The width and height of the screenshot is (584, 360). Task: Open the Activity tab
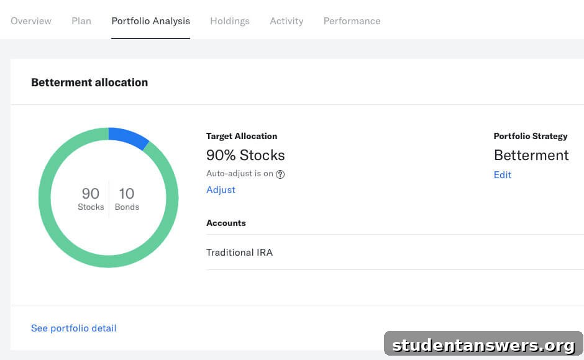pyautogui.click(x=286, y=21)
